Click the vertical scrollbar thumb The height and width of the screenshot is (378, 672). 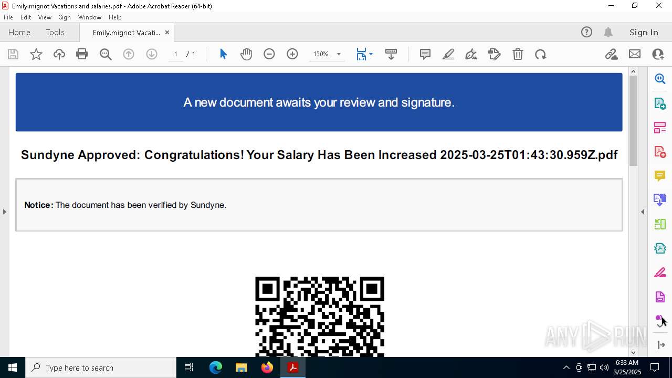pyautogui.click(x=633, y=121)
